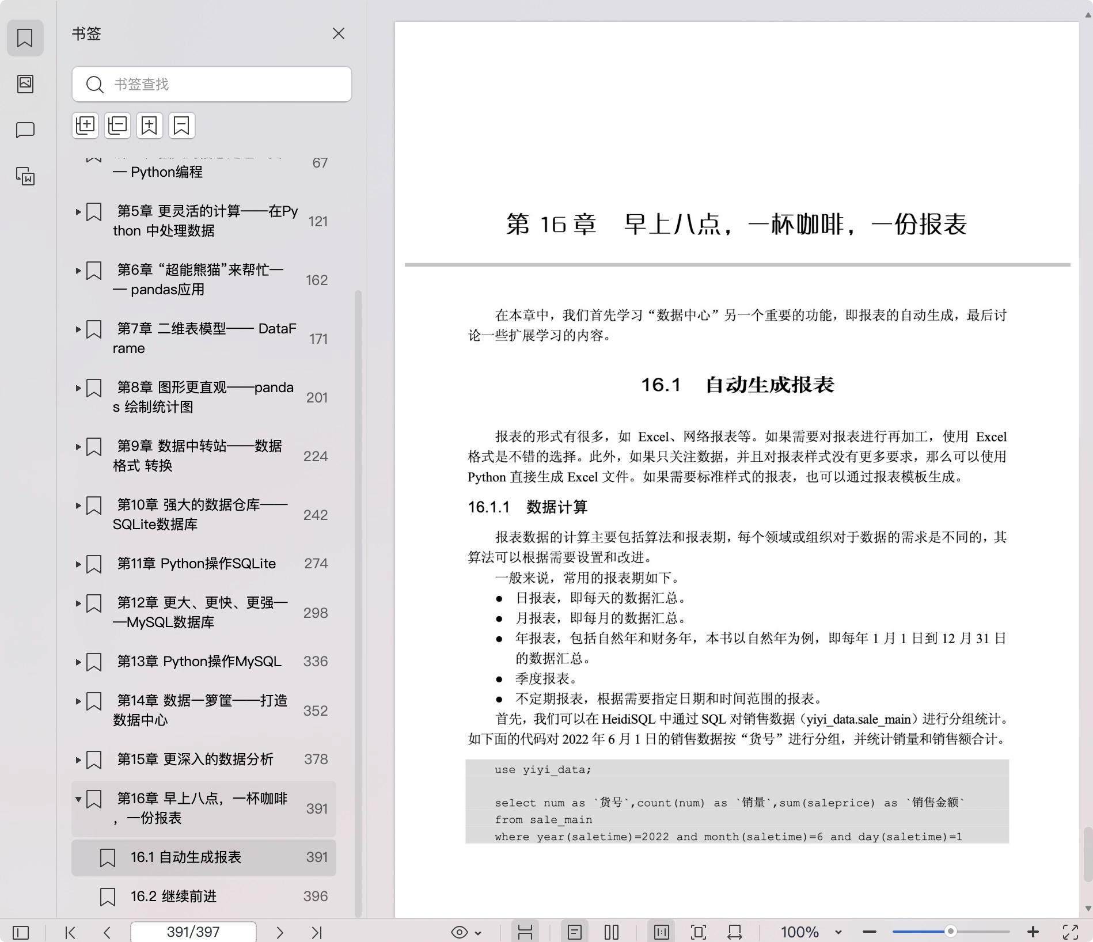
Task: Toggle the sidebar panel button
Action: tap(21, 932)
